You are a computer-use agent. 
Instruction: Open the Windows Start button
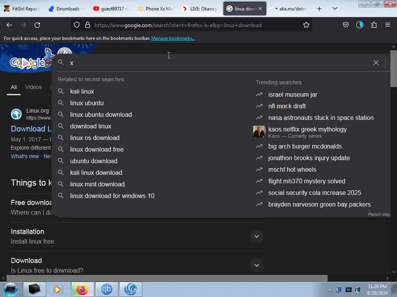(10, 289)
